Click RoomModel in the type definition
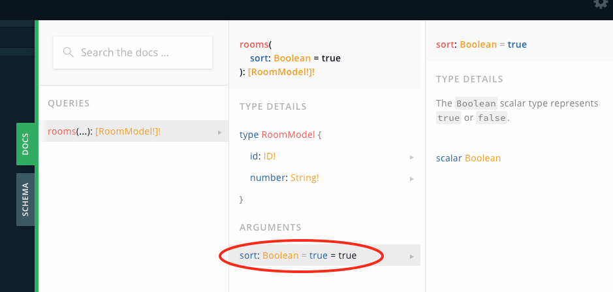Image resolution: width=613 pixels, height=292 pixels. coord(288,135)
